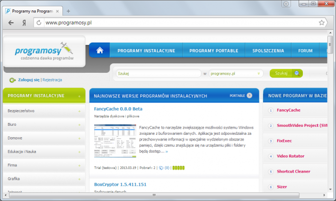Expand the Edukacja i Nauka category
Viewport: 336px width, 201px height.
tap(44, 151)
